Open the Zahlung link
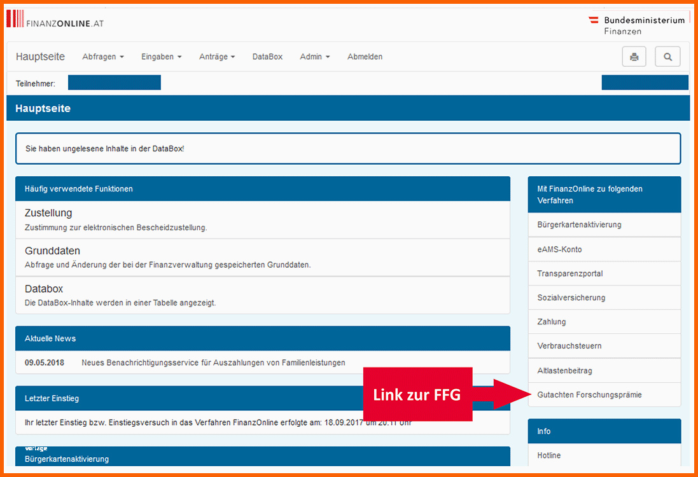 point(604,321)
